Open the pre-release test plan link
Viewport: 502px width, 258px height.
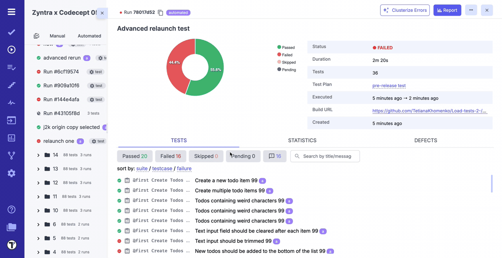click(x=389, y=85)
